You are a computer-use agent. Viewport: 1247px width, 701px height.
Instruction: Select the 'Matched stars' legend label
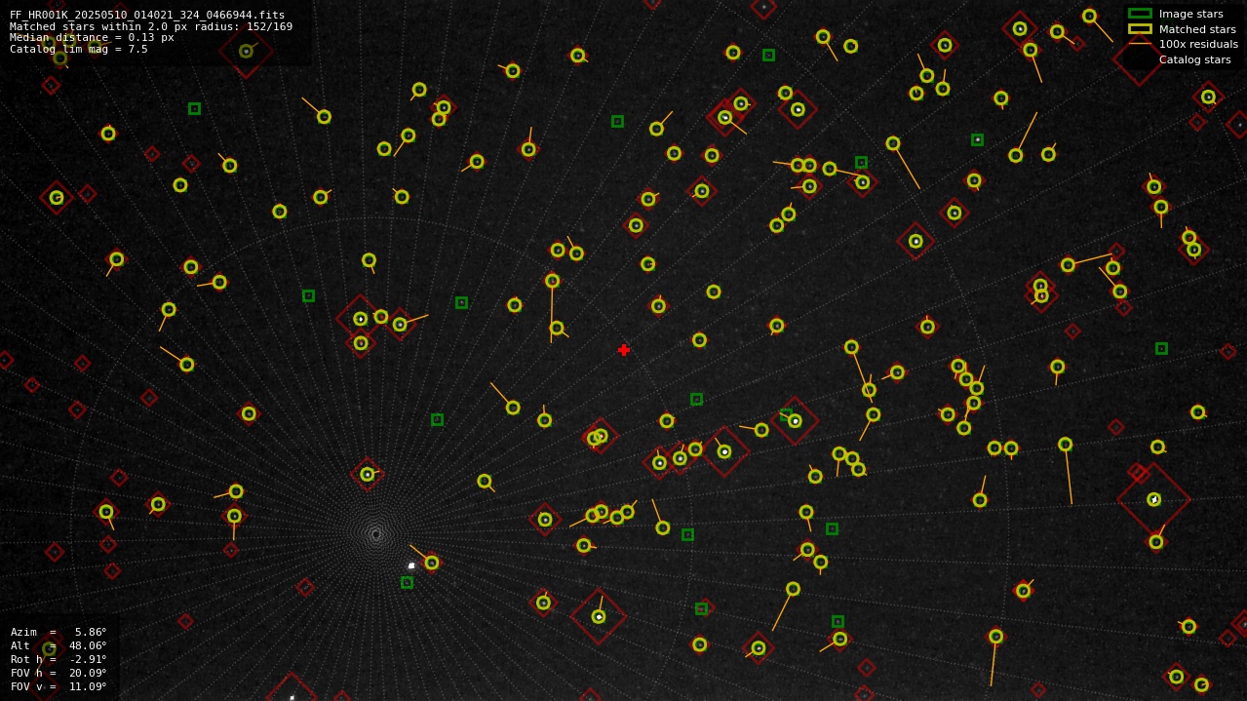(1197, 29)
